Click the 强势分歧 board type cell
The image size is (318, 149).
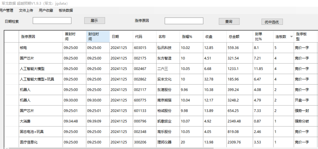pos(306,121)
